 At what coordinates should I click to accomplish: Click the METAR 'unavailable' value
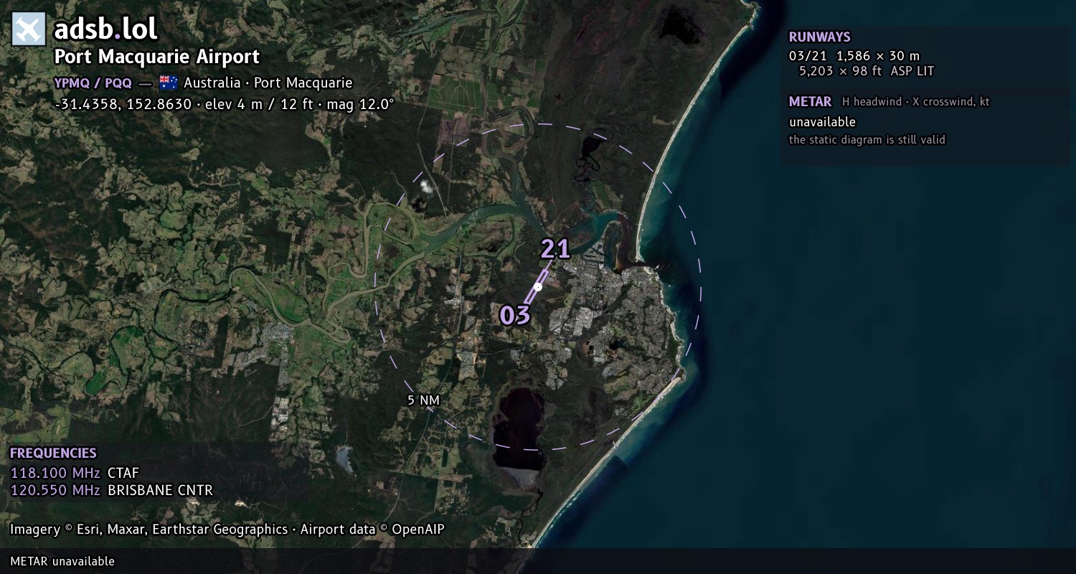(822, 122)
